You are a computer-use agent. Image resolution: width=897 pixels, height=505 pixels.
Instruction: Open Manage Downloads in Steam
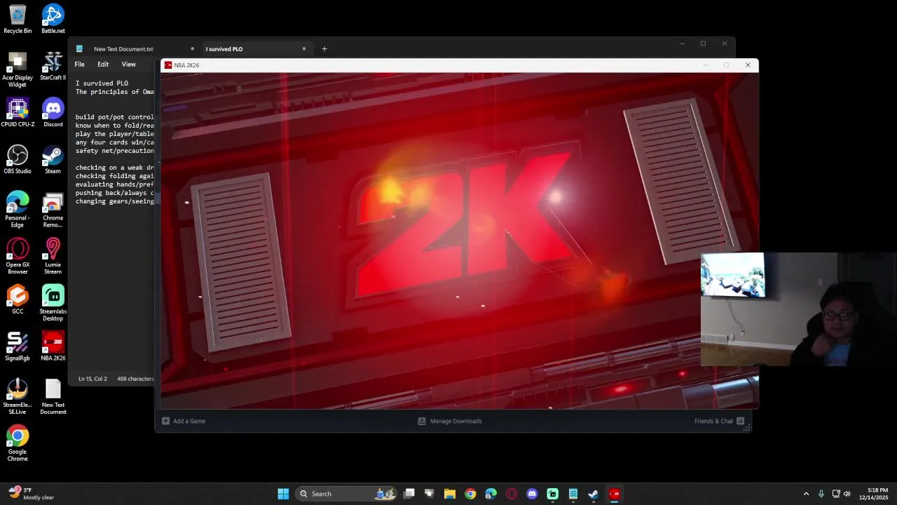click(x=449, y=421)
